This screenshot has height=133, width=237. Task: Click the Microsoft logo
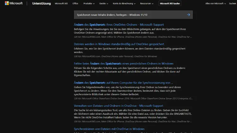point(14,3)
